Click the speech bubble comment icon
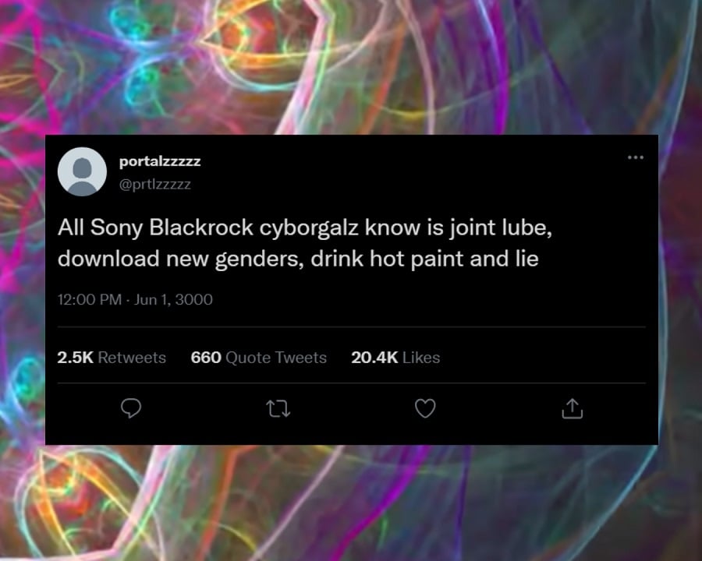 (x=131, y=408)
